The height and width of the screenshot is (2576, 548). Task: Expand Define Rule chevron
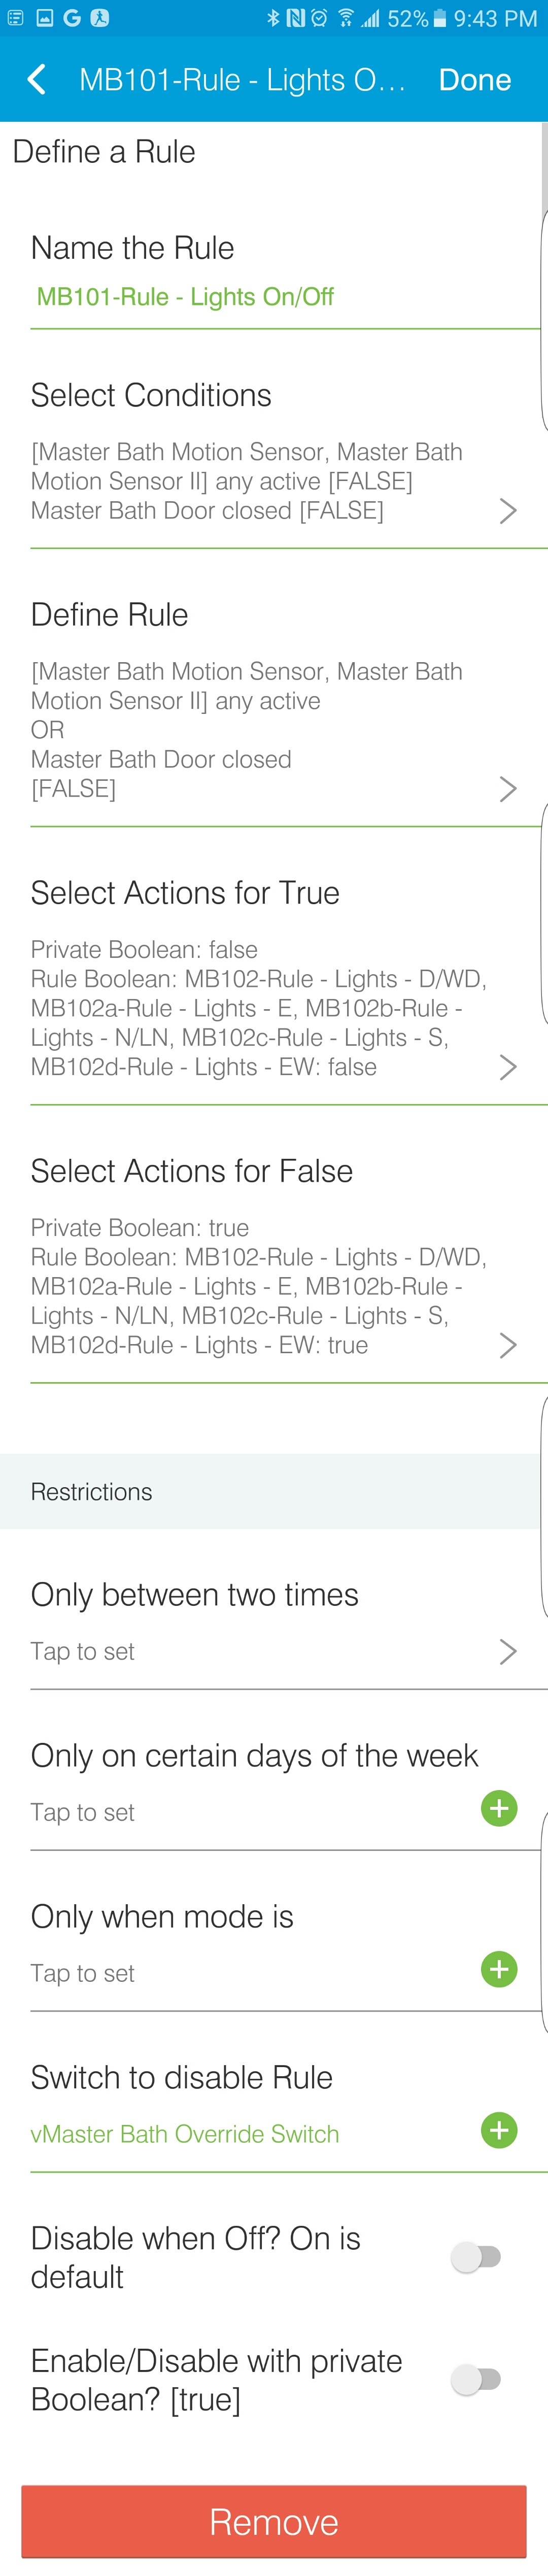[x=508, y=789]
